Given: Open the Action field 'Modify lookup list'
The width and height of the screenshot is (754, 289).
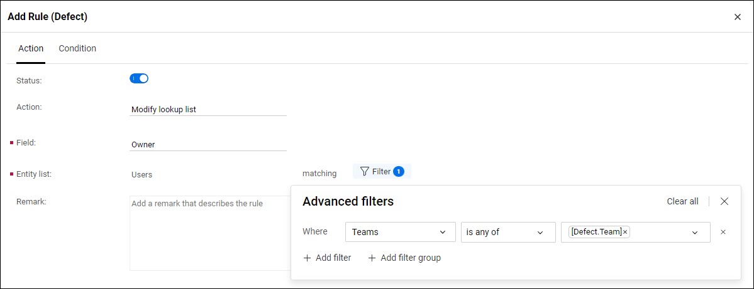Looking at the screenshot, I should 208,109.
